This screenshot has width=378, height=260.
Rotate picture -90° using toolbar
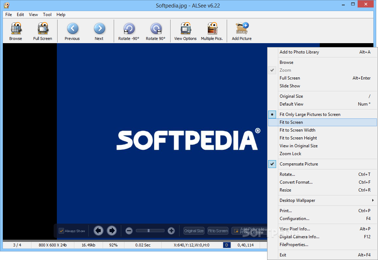pyautogui.click(x=129, y=31)
